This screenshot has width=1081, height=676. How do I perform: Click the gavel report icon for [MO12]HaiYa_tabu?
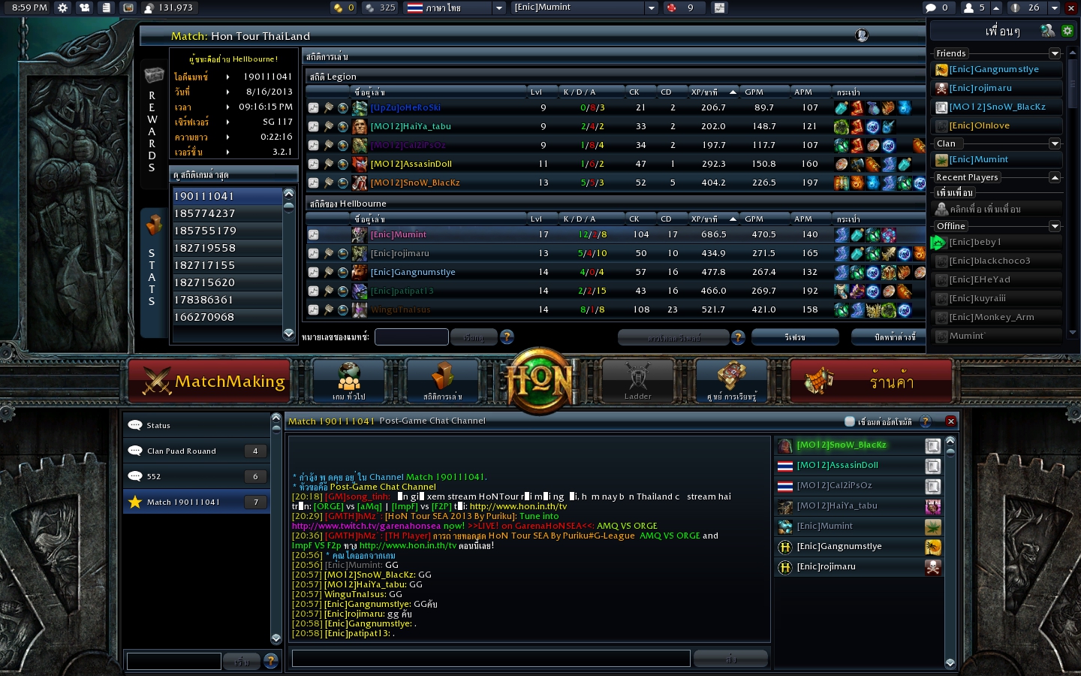click(x=329, y=126)
